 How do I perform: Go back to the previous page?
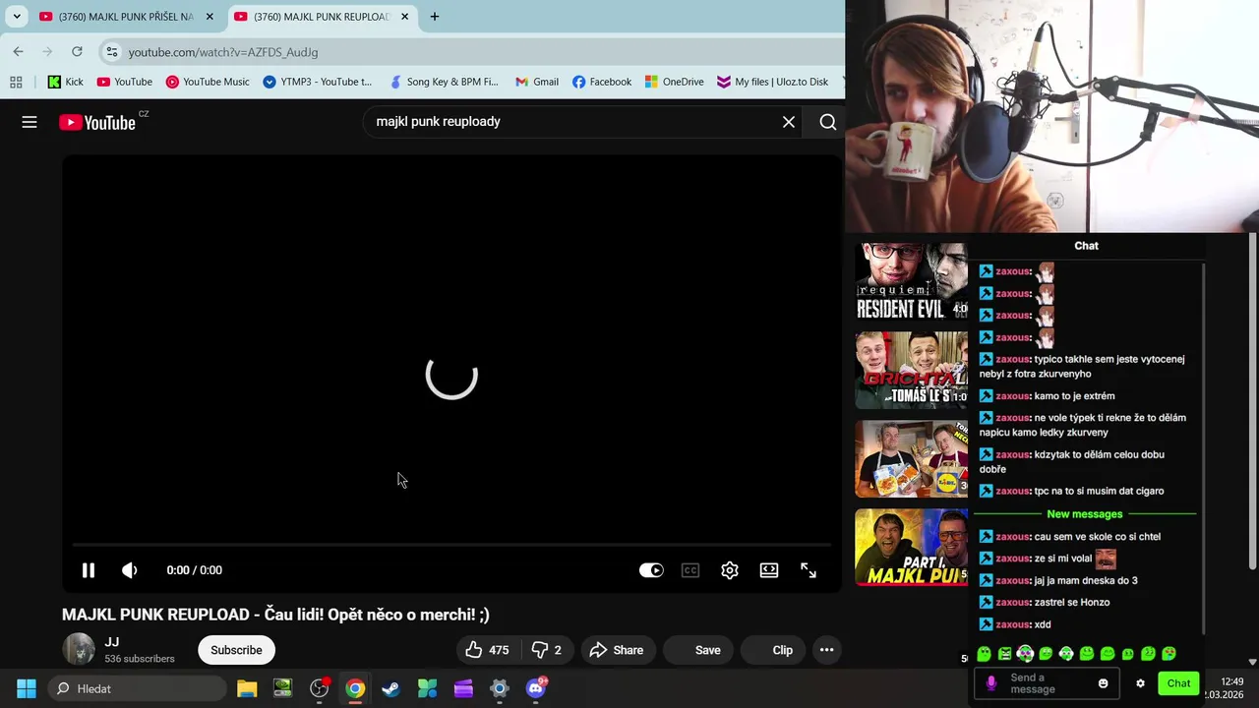pos(19,51)
